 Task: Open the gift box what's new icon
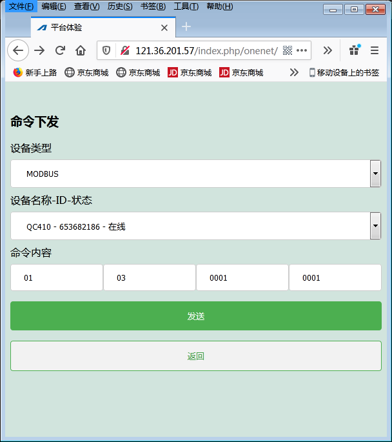click(354, 50)
